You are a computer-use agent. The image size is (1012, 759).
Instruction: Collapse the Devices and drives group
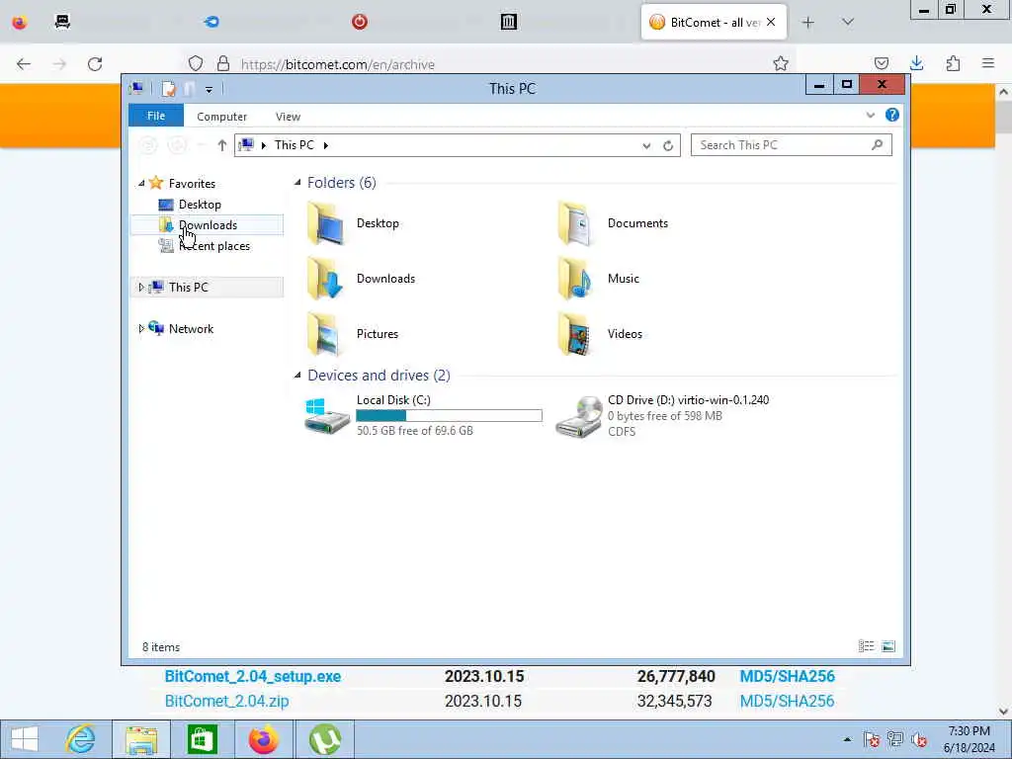[x=297, y=375]
